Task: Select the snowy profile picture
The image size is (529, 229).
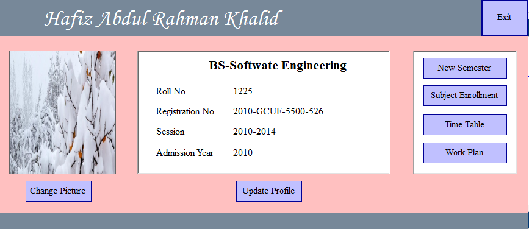Action: click(62, 113)
